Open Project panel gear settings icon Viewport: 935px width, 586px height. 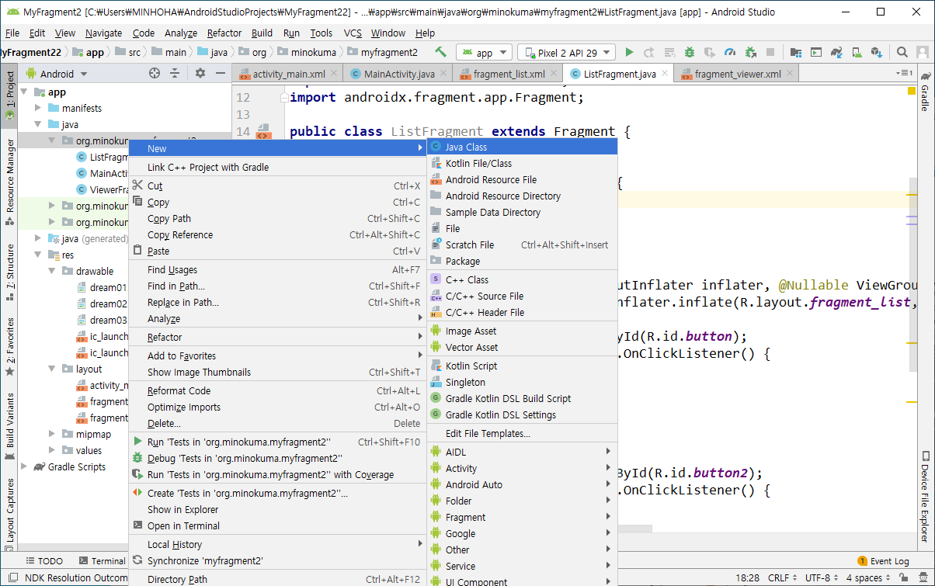[200, 73]
